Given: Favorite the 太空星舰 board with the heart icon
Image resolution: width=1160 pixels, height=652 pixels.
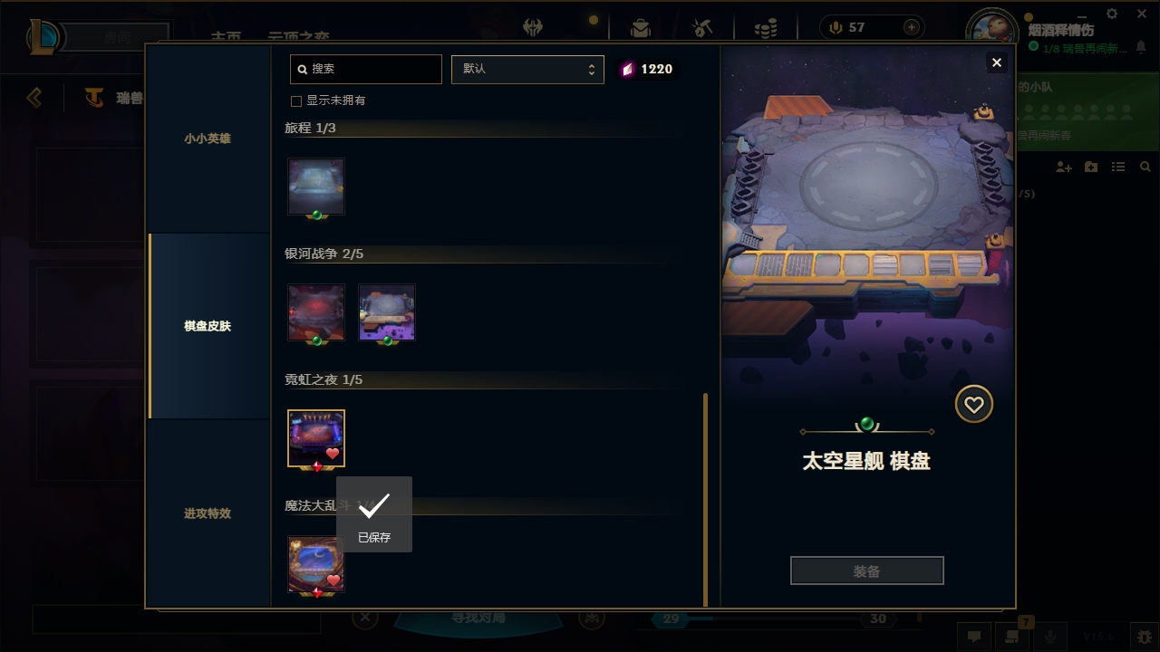Looking at the screenshot, I should tap(974, 405).
